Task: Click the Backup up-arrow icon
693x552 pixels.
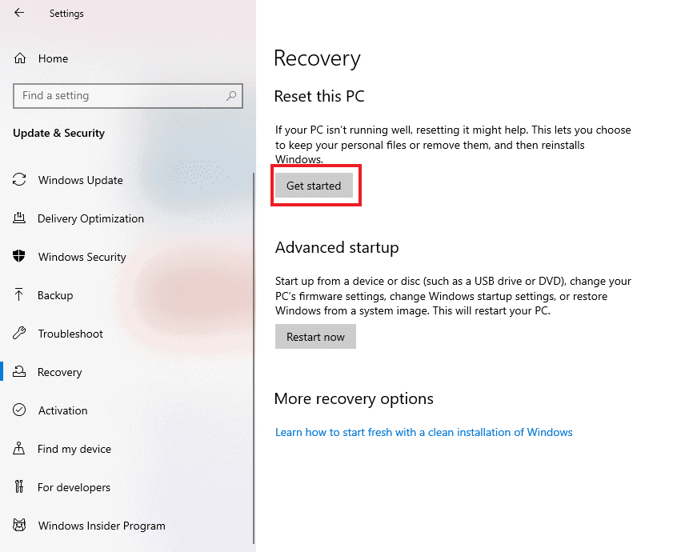Action: (19, 295)
